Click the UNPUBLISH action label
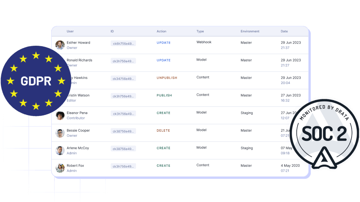The image size is (360, 202). point(167,78)
